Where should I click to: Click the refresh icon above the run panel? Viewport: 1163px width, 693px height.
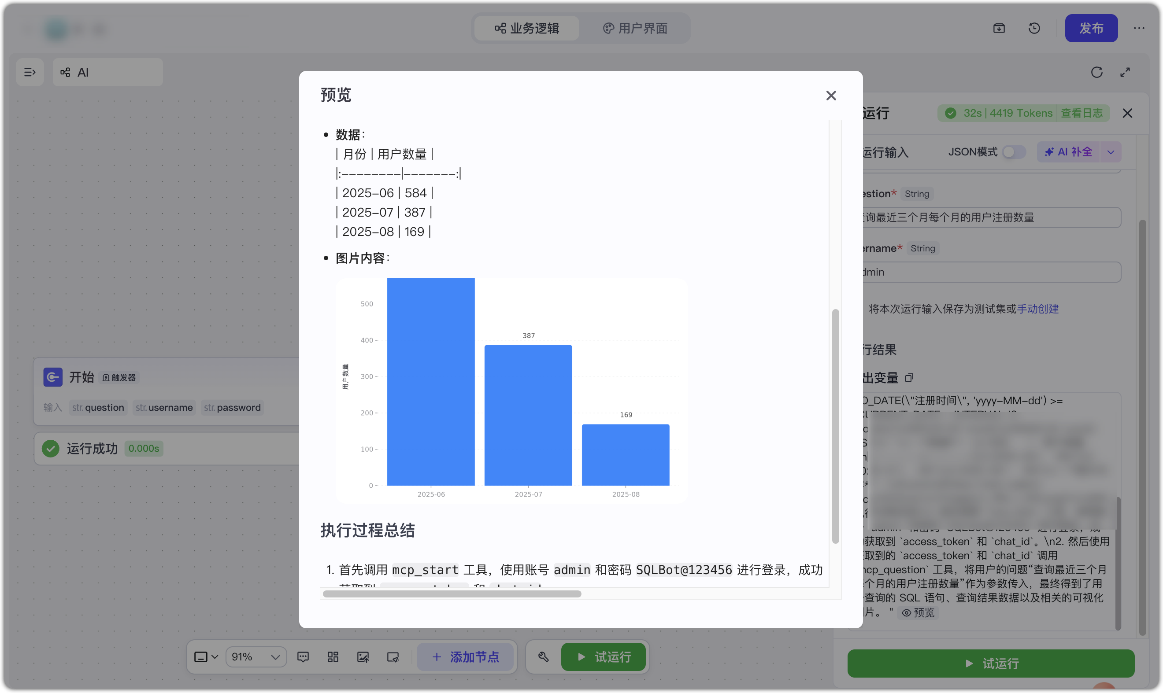pyautogui.click(x=1096, y=72)
